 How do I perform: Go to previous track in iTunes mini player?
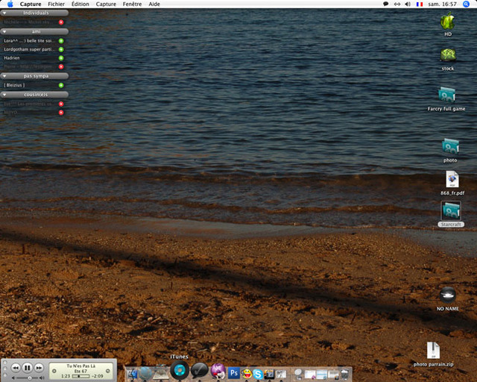coord(16,368)
